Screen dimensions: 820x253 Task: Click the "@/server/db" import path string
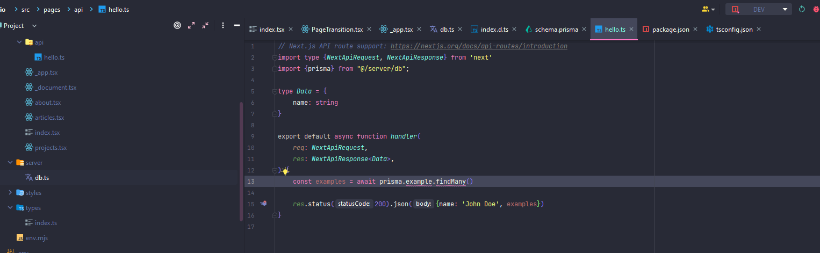[x=381, y=69]
